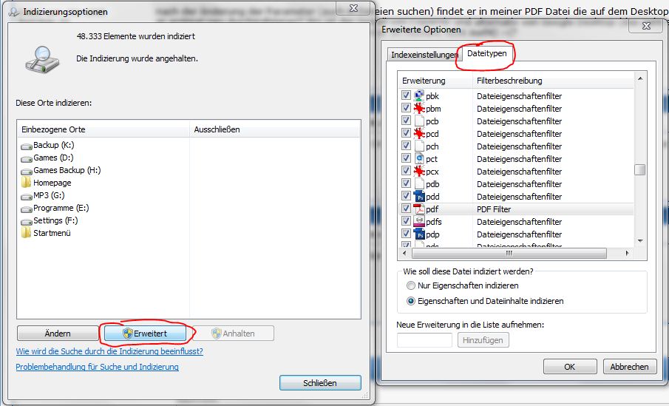This screenshot has height=406, width=669.
Task: Uncheck the pbm extension checkbox
Action: pos(406,107)
